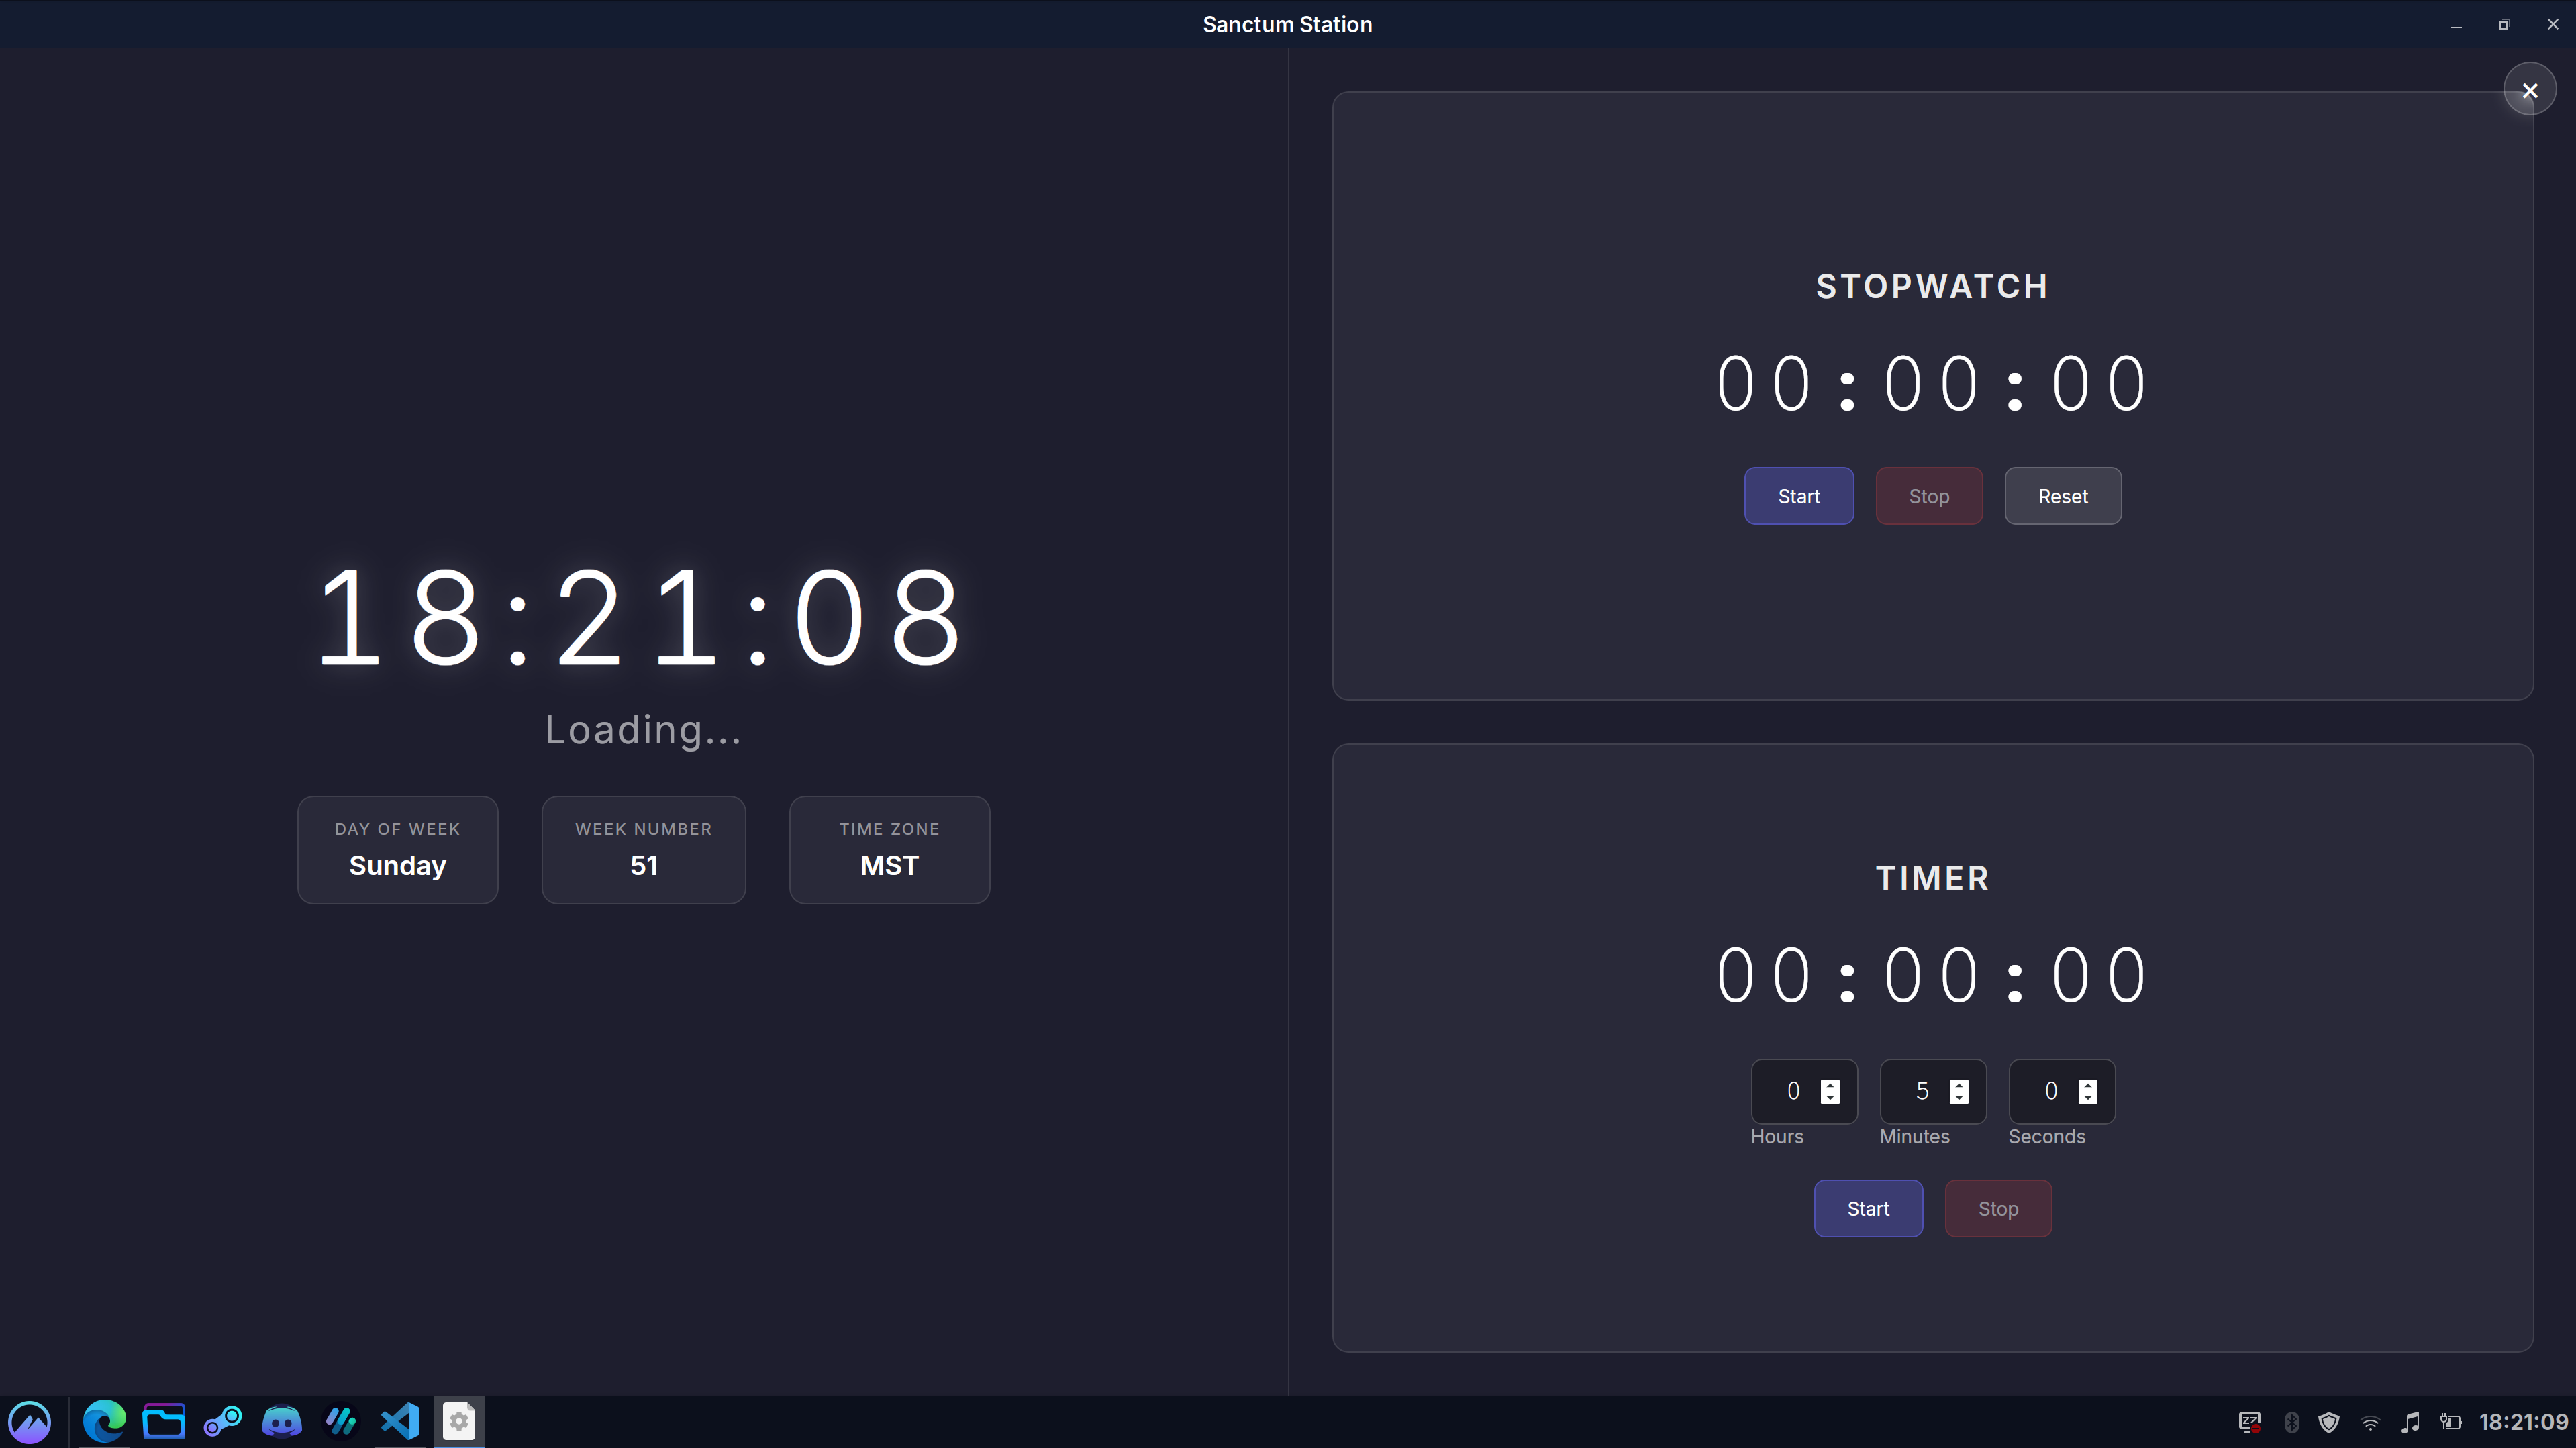2576x1448 pixels.
Task: Open the Wi-Fi network tray icon
Action: (2370, 1422)
